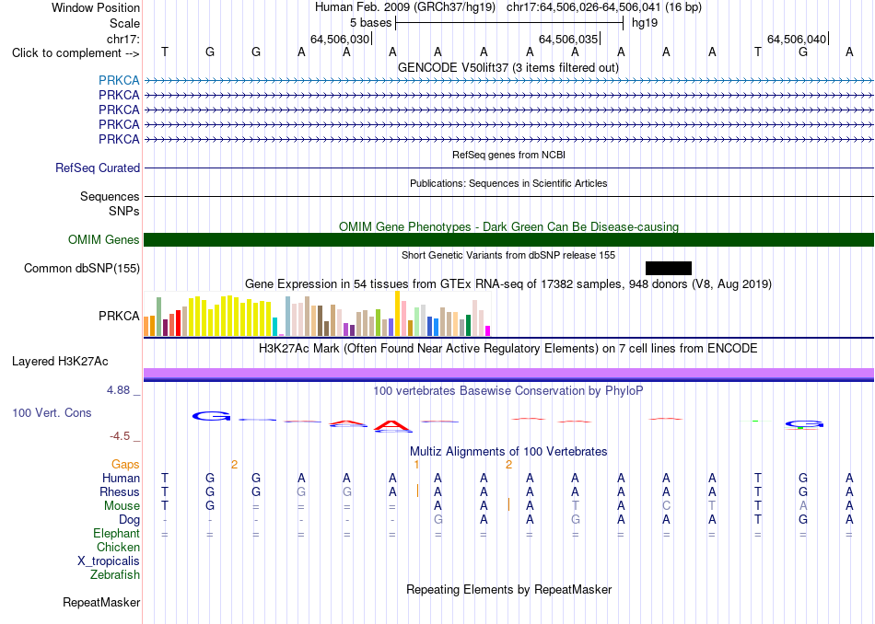The height and width of the screenshot is (624, 875).
Task: Click the Chicken species label
Action: click(x=118, y=547)
